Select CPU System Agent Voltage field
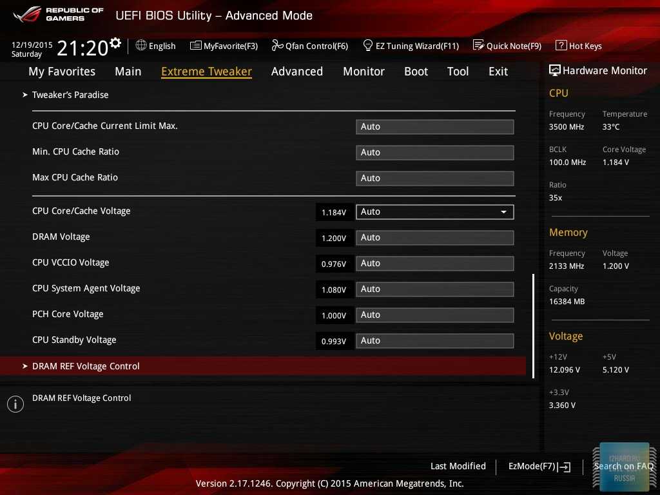 [x=434, y=289]
